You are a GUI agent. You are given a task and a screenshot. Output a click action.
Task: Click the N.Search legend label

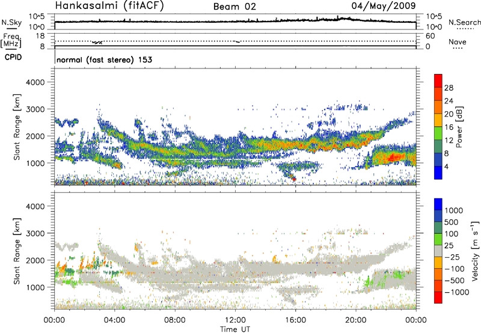[x=464, y=22]
